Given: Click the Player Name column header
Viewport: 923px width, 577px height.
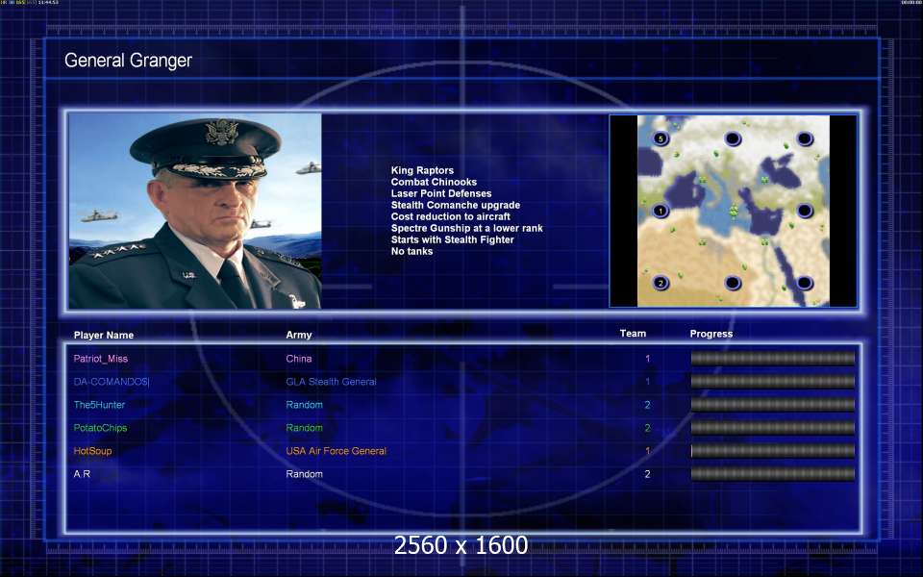Looking at the screenshot, I should tap(104, 335).
